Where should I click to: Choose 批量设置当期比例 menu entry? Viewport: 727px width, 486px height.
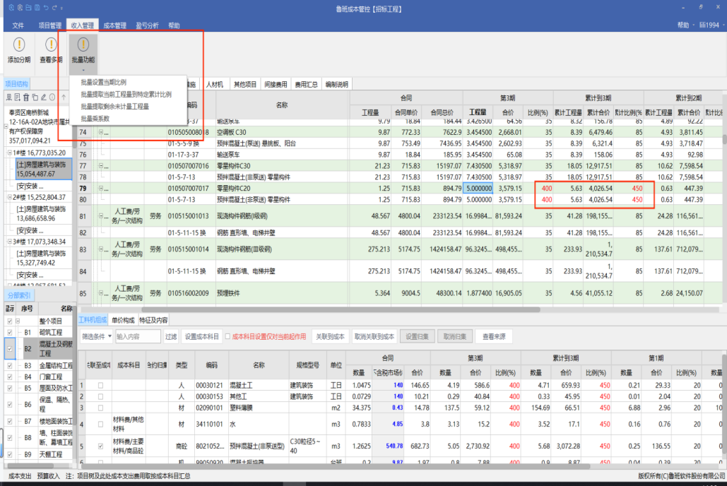[x=103, y=82]
